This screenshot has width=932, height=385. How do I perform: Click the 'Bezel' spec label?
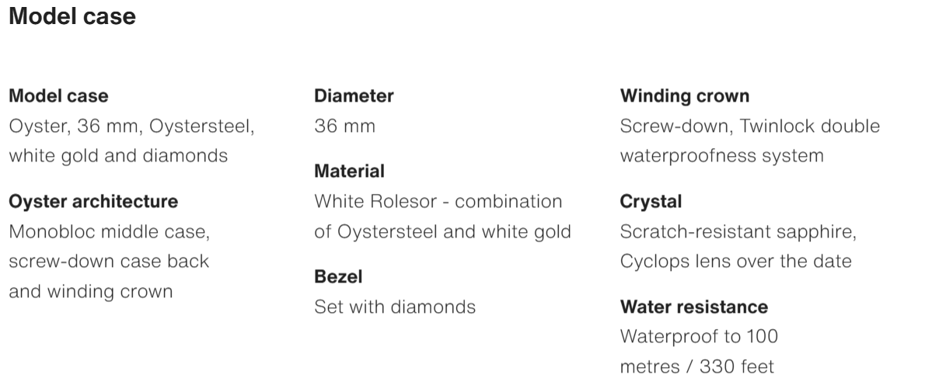338,276
